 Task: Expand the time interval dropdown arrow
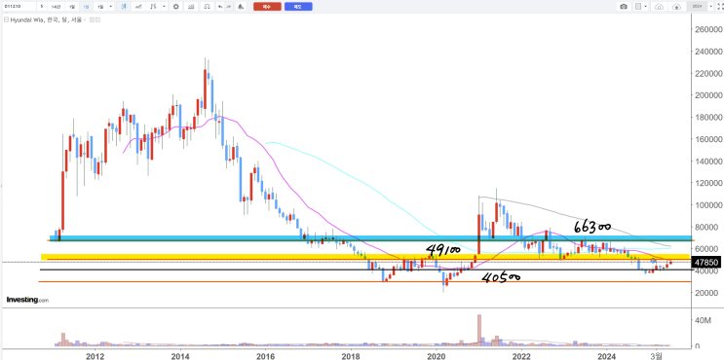(111, 7)
